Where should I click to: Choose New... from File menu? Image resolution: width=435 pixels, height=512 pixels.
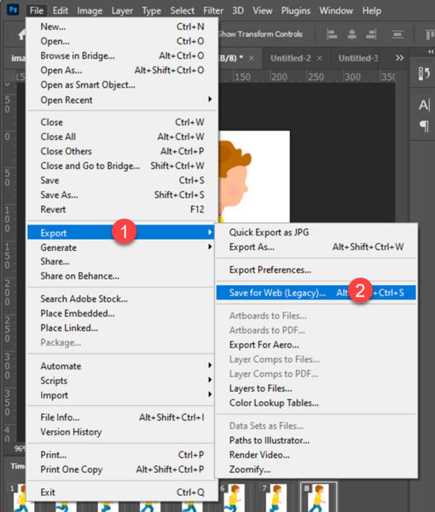coord(122,26)
